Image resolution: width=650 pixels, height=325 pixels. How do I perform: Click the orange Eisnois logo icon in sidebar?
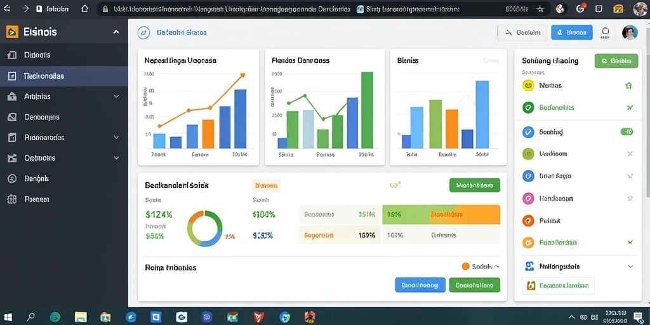pyautogui.click(x=12, y=32)
